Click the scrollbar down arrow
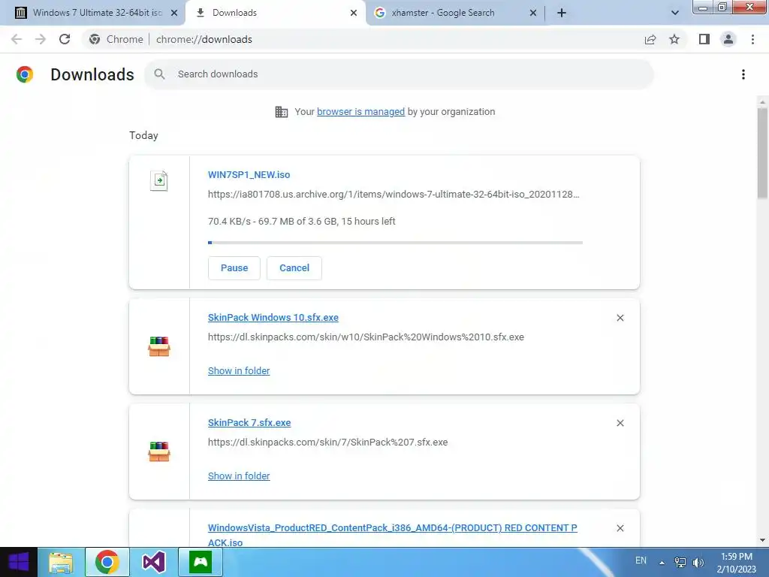Screen dimensions: 769x577 click(762, 540)
